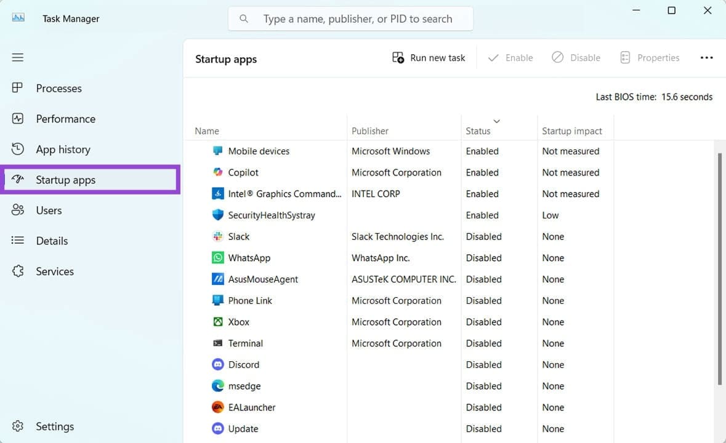Click the msedge browser icon

217,386
